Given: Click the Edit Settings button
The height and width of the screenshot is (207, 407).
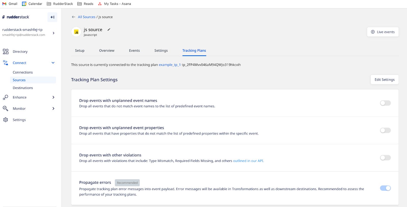Looking at the screenshot, I should pos(384,80).
